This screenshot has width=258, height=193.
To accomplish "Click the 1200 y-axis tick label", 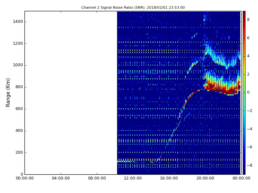I will click(18, 43).
